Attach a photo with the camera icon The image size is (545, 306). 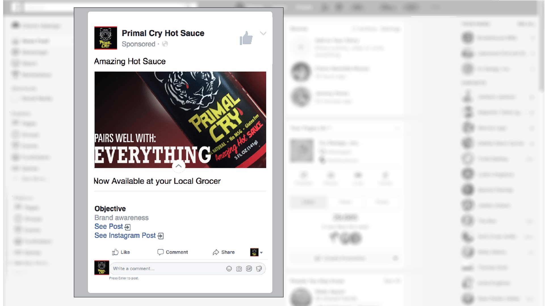coord(239,269)
